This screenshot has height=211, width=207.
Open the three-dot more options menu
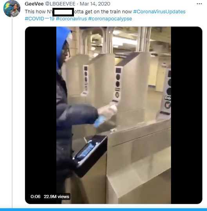click(199, 4)
